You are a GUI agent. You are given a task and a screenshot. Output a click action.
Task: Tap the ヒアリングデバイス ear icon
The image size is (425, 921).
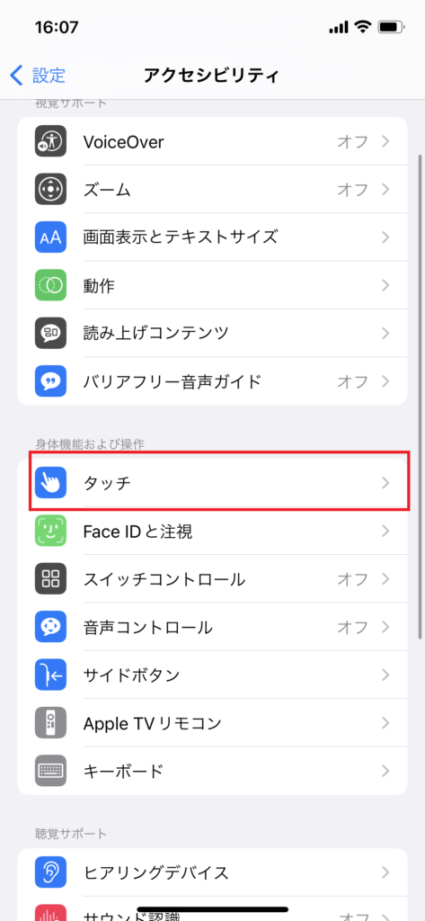[x=50, y=872]
